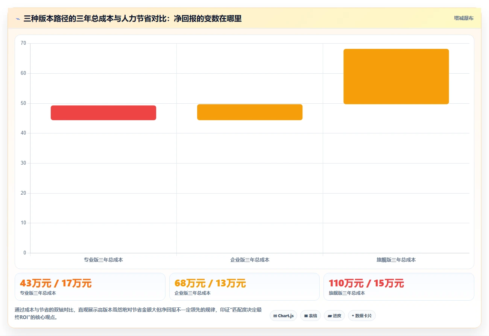The height and width of the screenshot is (336, 489).
Task: Click the 旗舰版三年总成本 x-axis label
Action: click(396, 260)
